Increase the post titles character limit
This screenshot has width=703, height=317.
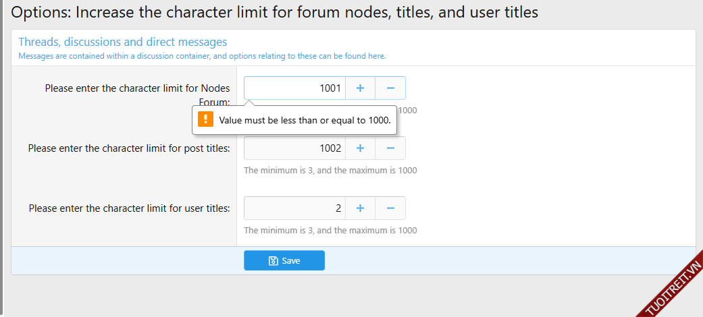pos(360,148)
